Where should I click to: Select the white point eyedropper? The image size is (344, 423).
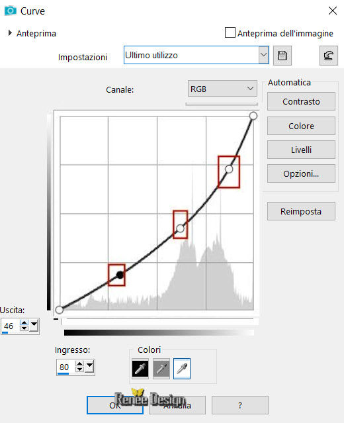(x=182, y=369)
